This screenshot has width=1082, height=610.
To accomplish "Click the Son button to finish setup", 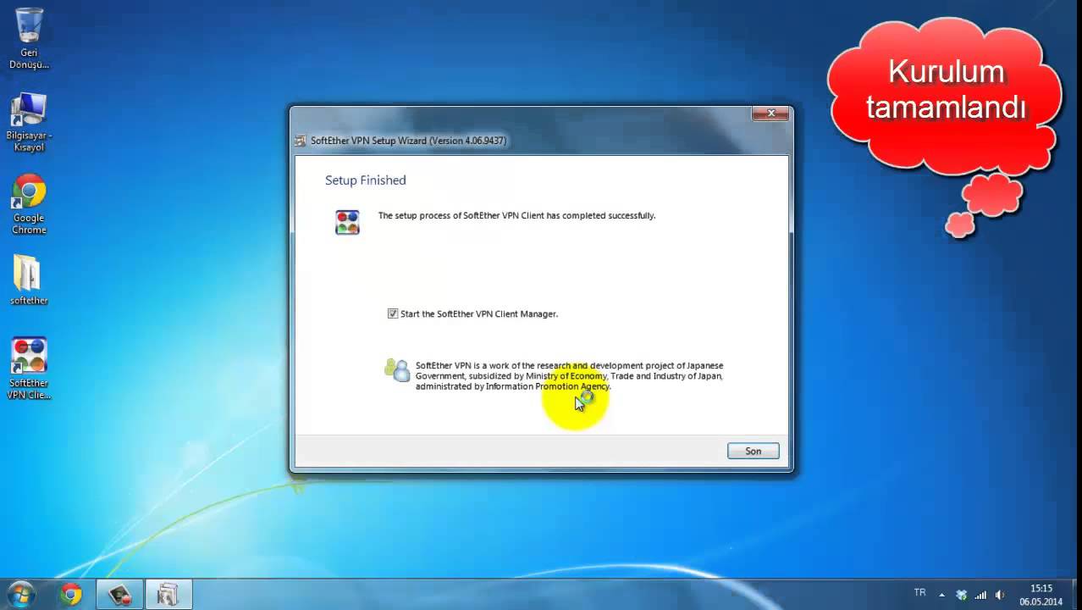I will 753,452.
